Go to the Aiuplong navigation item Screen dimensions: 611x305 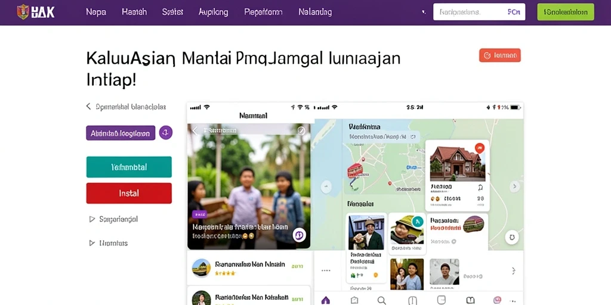tap(213, 12)
